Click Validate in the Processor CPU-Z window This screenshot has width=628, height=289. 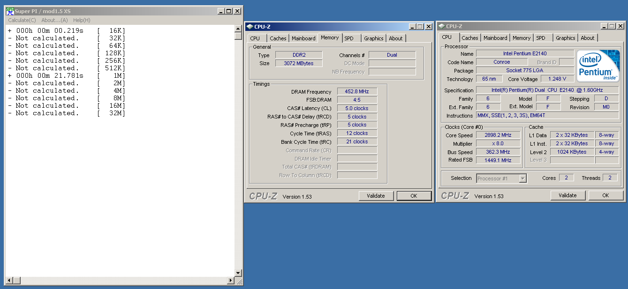(568, 195)
